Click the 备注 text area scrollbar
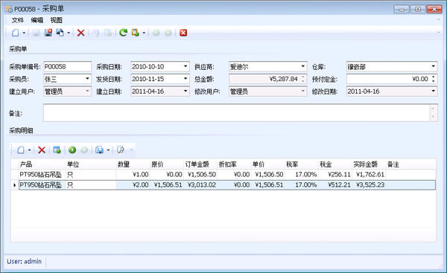This screenshot has height=273, width=447. pyautogui.click(x=433, y=113)
